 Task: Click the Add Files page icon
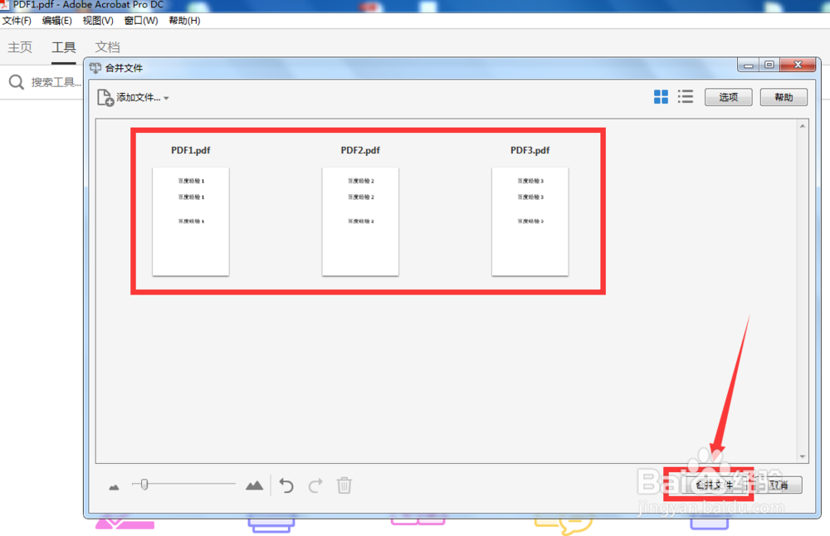105,97
